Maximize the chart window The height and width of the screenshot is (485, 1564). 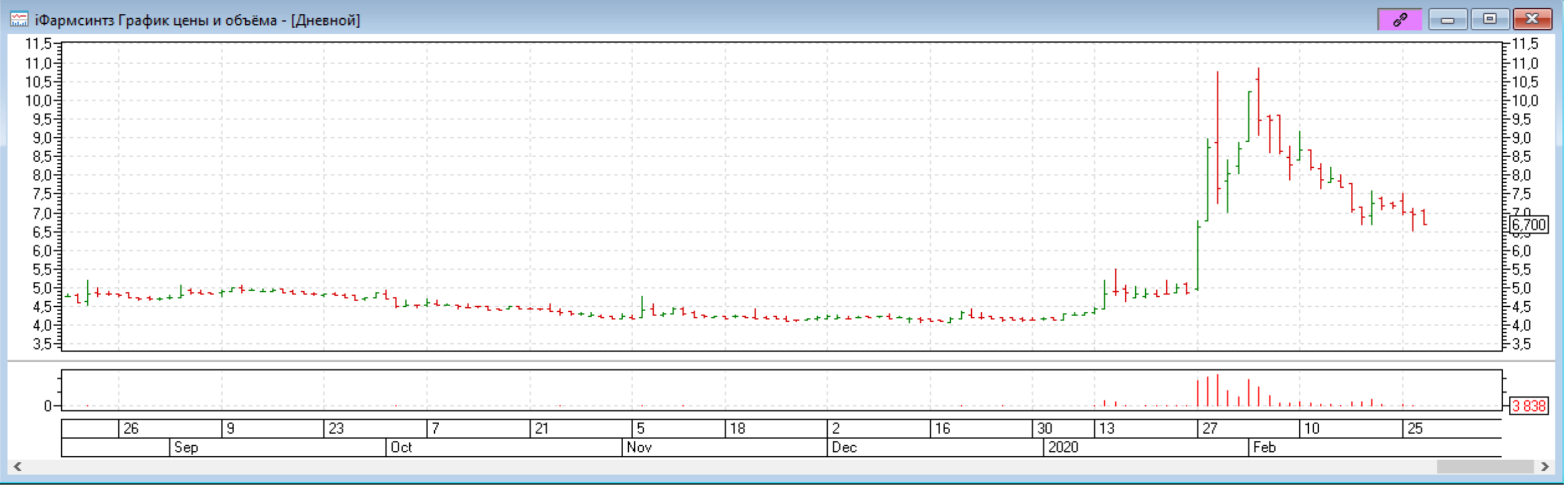click(x=1489, y=20)
